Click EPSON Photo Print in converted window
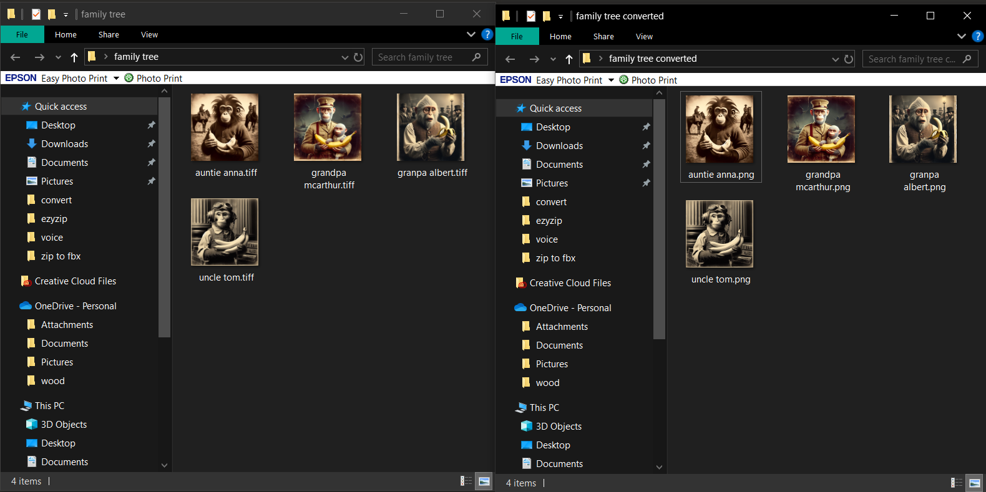The height and width of the screenshot is (492, 986). [x=648, y=80]
